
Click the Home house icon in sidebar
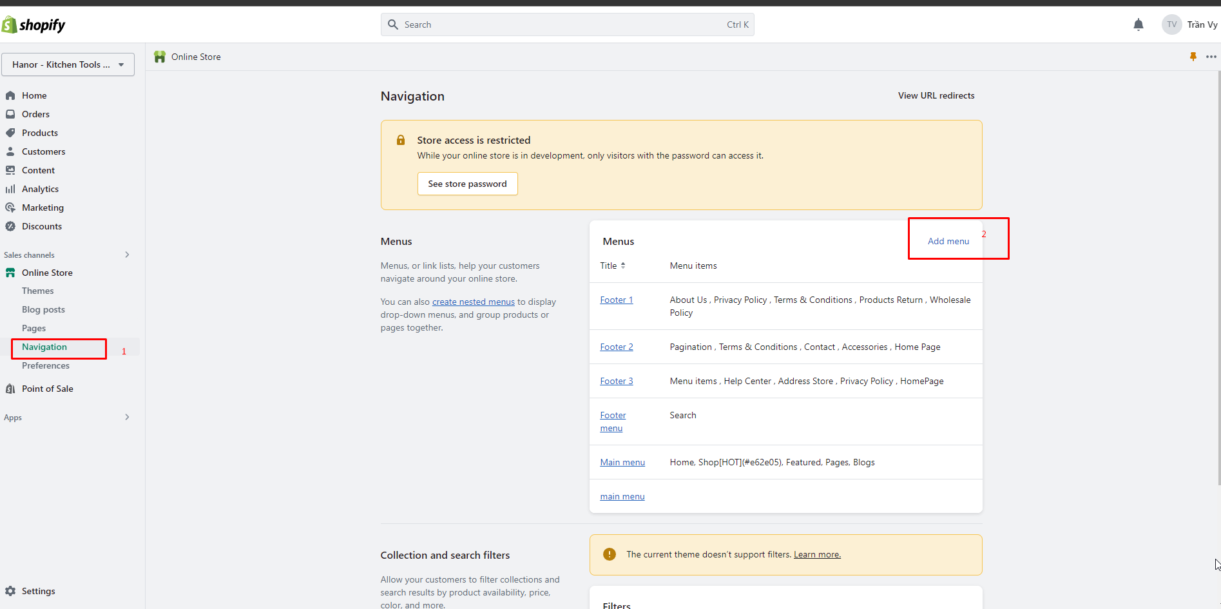click(10, 95)
